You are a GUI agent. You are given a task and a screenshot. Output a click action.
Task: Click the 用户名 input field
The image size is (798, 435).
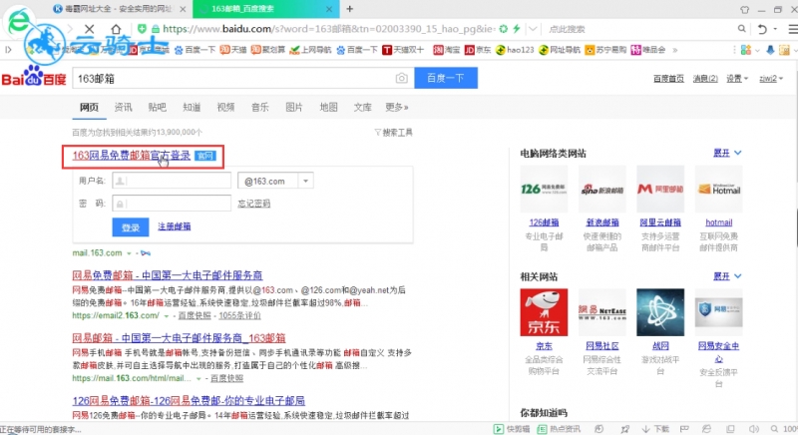tap(172, 181)
